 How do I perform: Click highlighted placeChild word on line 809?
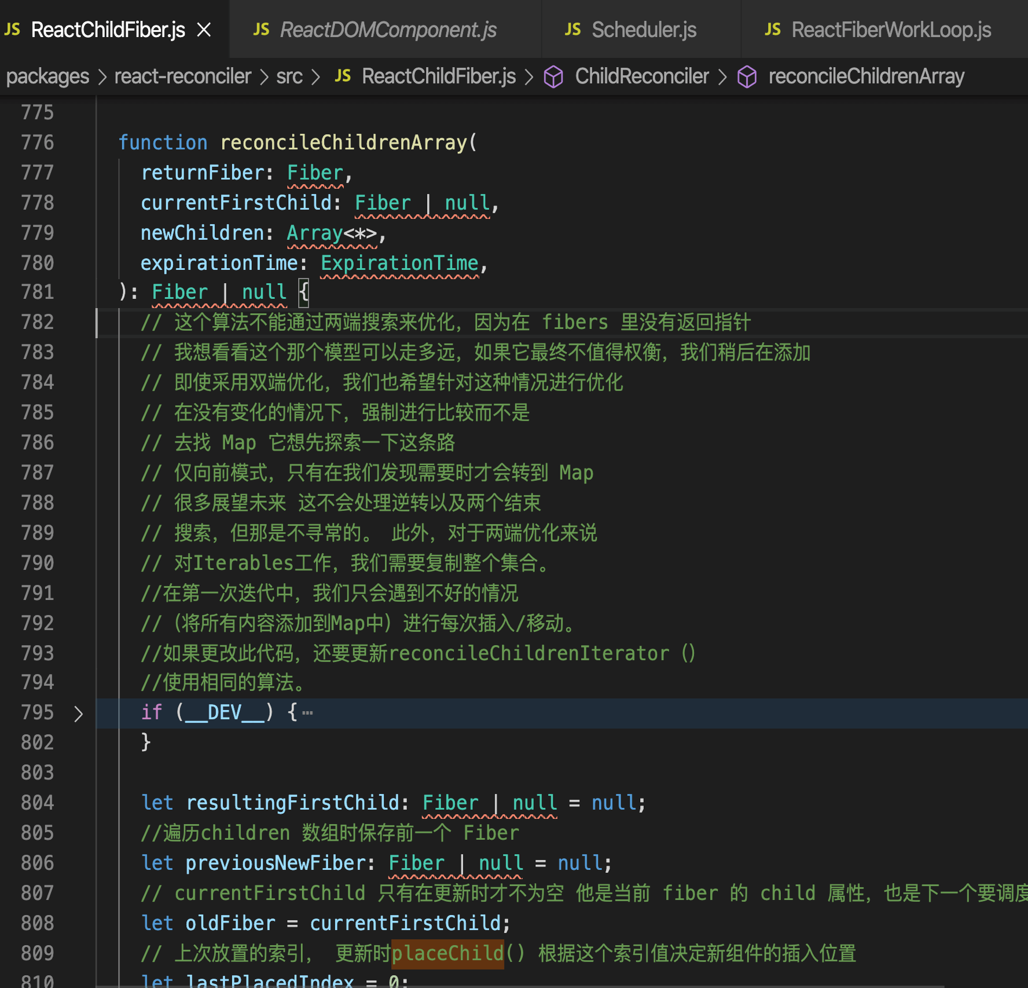coord(448,953)
